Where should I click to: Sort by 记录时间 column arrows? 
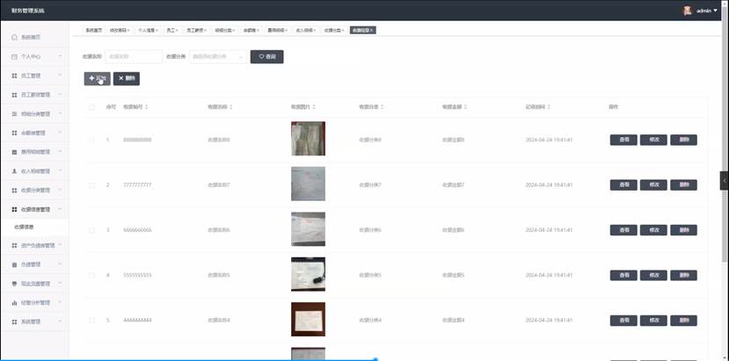pos(549,107)
